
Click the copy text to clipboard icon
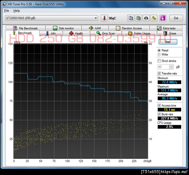click(x=131, y=18)
